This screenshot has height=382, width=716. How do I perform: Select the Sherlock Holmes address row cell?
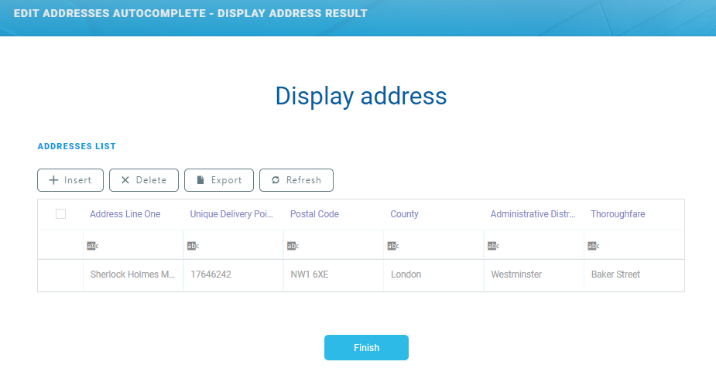coord(132,275)
